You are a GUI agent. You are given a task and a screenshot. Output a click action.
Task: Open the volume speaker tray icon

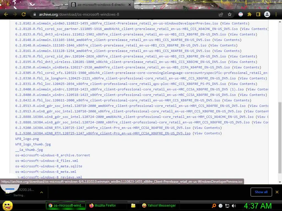pos(234,206)
